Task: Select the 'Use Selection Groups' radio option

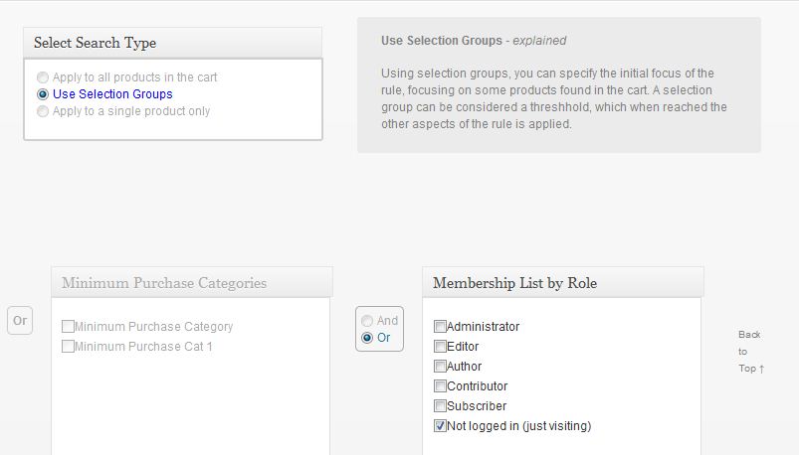Action: 43,94
